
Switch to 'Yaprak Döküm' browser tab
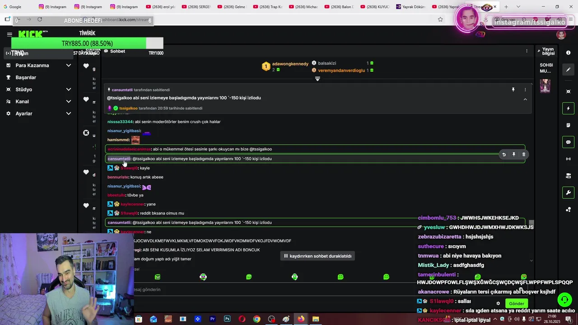point(410,7)
